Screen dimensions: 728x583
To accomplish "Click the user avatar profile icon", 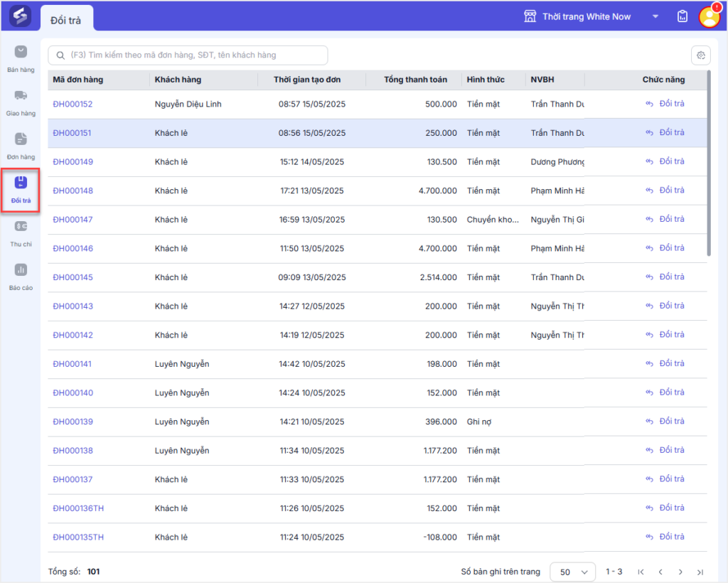I will coord(709,16).
